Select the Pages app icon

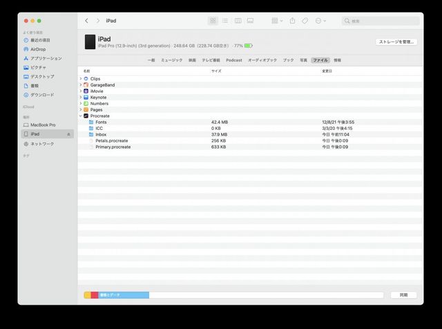click(x=86, y=110)
